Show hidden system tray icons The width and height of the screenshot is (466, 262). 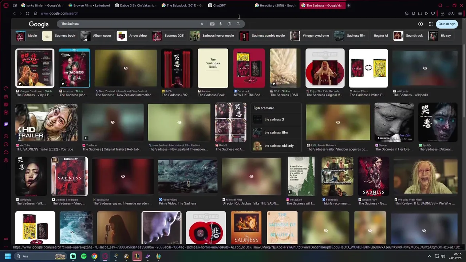(x=429, y=256)
